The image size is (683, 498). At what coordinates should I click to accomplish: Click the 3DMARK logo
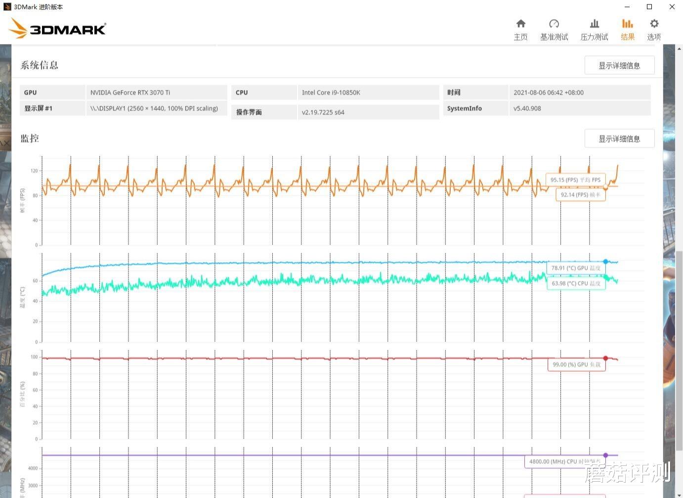(x=57, y=29)
